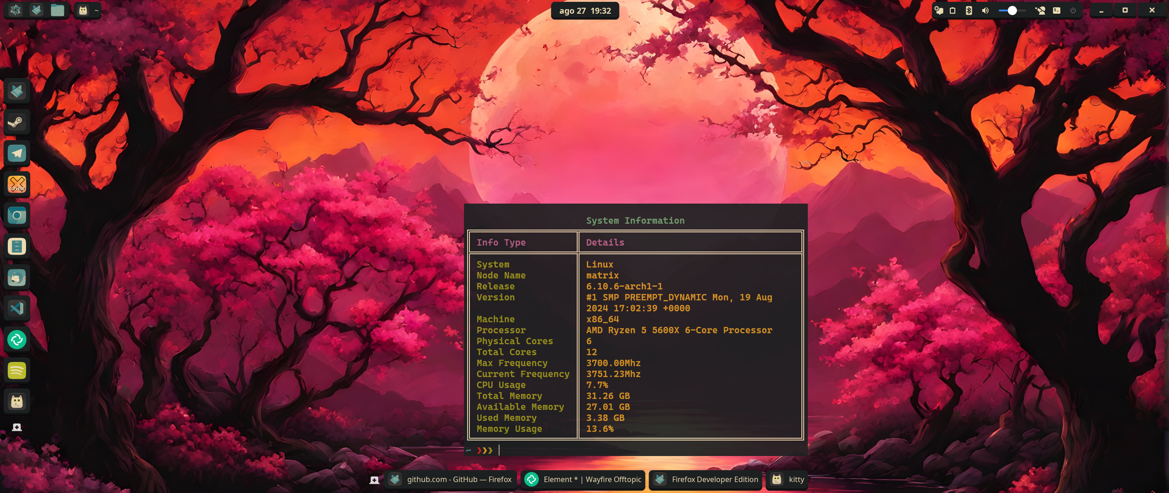Click the 27.01 GB available memory value
This screenshot has width=1169, height=493.
(x=608, y=407)
